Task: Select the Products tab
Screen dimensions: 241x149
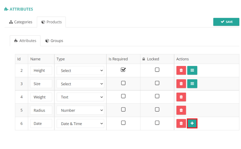Action: tap(51, 22)
